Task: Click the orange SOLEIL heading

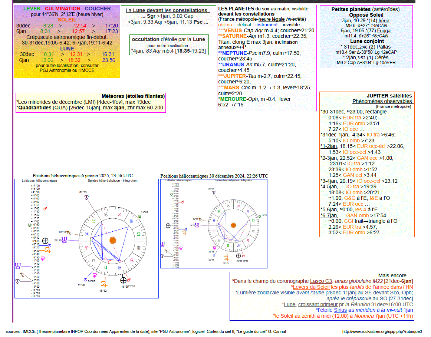Action: tap(67, 20)
